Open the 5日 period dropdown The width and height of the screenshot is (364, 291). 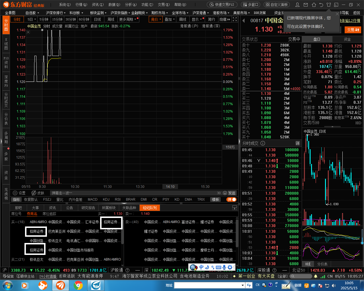tap(32, 19)
